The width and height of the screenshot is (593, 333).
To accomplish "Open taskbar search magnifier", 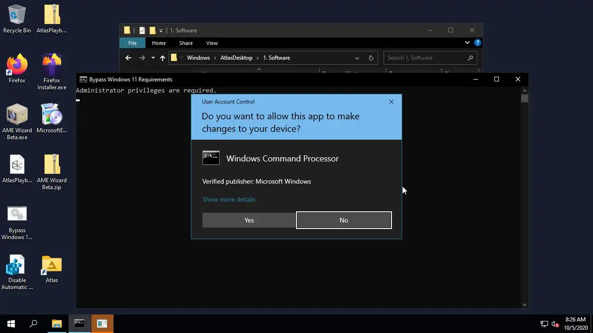I will coord(33,324).
